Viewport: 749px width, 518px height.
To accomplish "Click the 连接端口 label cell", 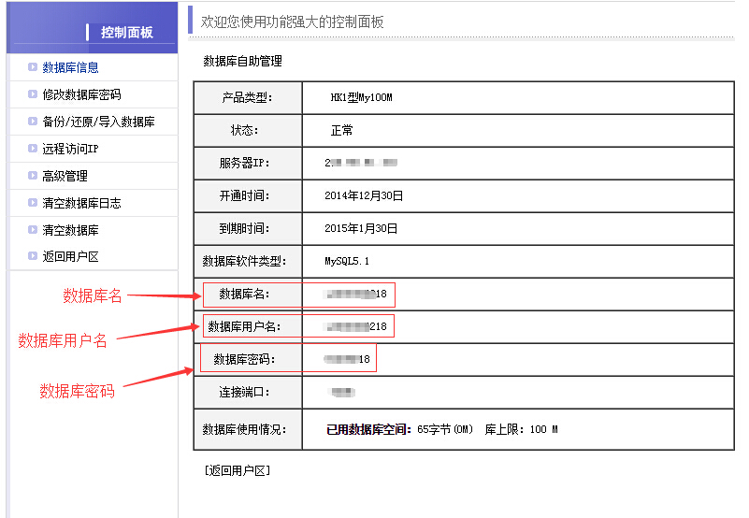I will [x=248, y=393].
